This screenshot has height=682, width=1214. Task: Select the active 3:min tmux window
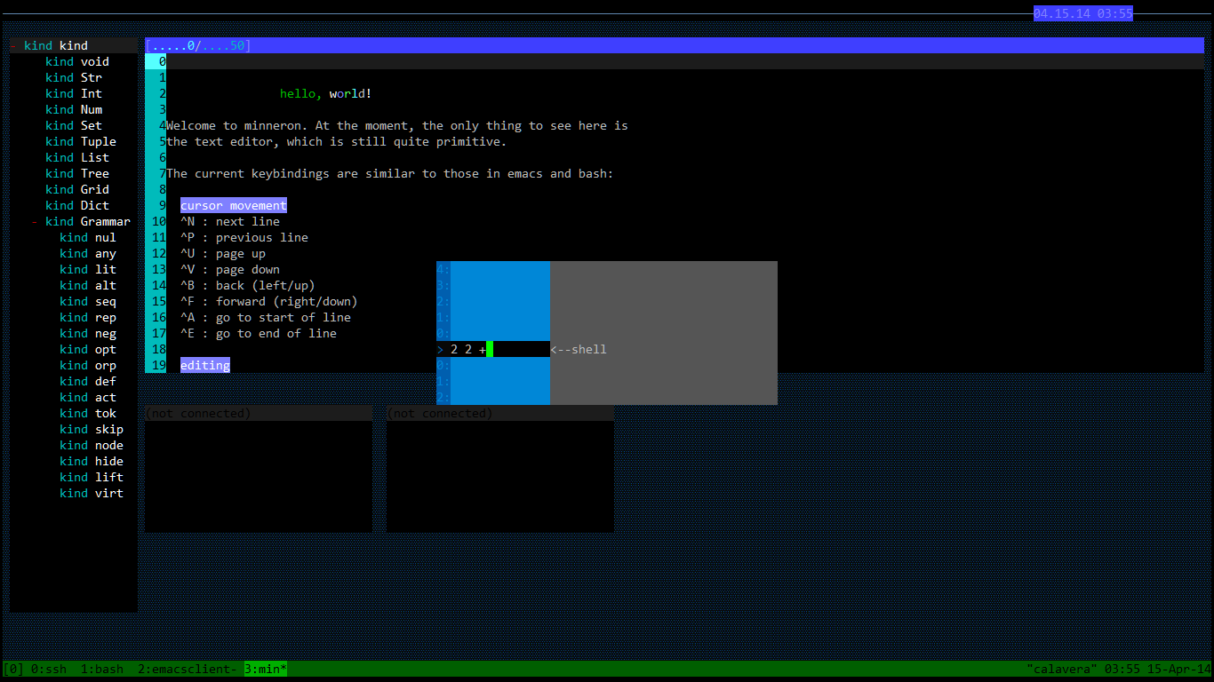(266, 670)
